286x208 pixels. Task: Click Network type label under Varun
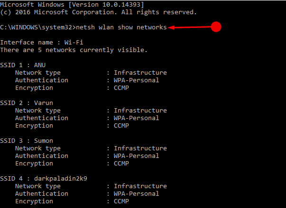coord(37,110)
